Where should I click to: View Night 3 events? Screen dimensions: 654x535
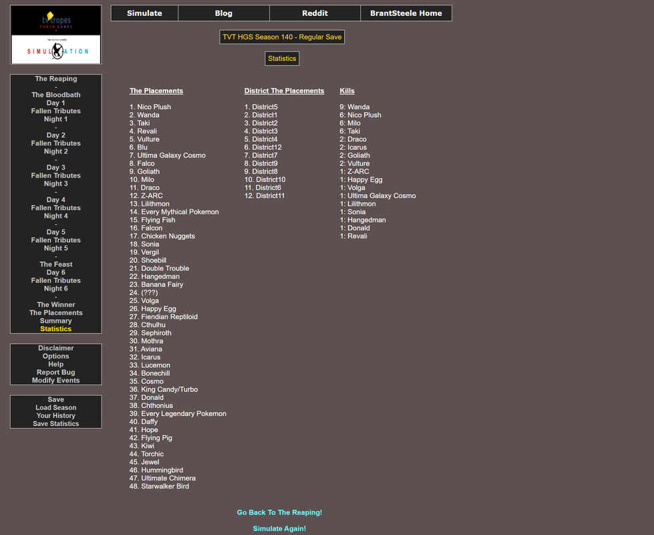pos(56,183)
